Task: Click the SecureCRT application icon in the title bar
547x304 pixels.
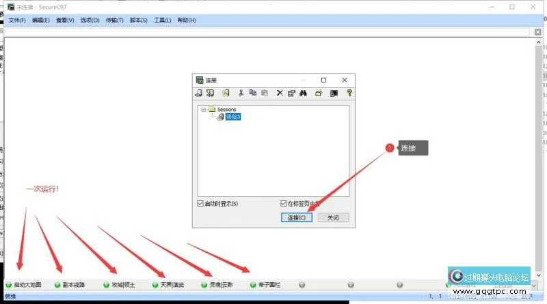Action: point(11,7)
